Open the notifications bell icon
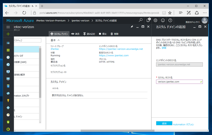The width and height of the screenshot is (212, 135). point(148,20)
